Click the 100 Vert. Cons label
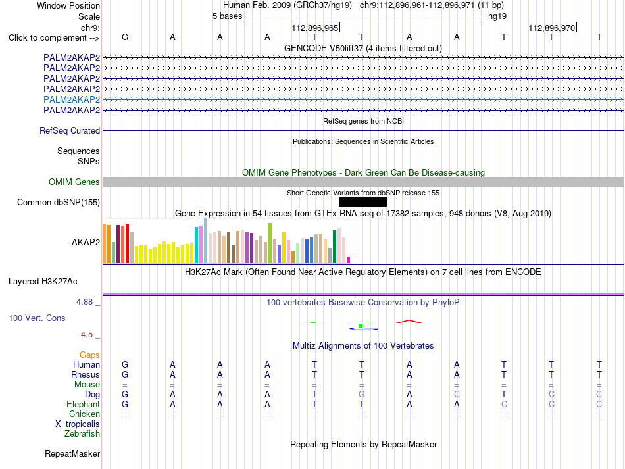The image size is (625, 469). tap(37, 318)
